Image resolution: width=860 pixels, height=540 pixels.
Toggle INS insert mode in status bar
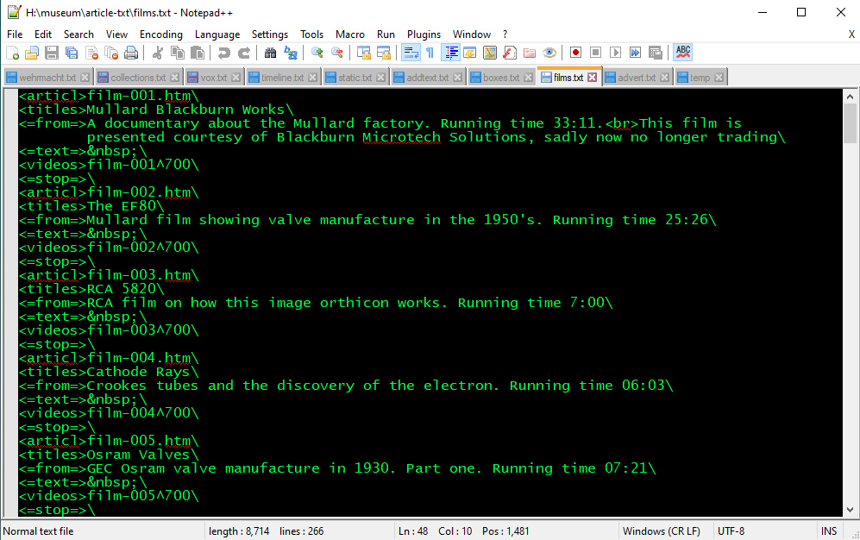click(x=829, y=531)
